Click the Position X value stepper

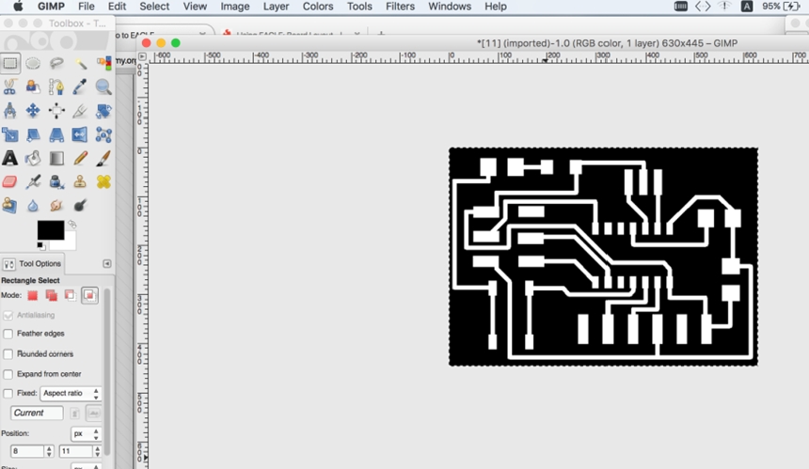49,451
